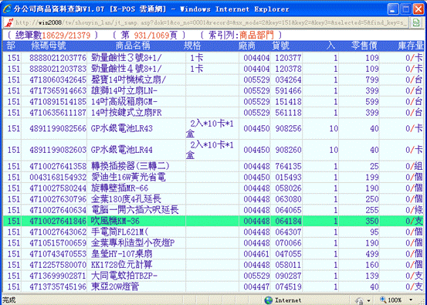
Task: Click the protected mode lock icon
Action: [361, 300]
